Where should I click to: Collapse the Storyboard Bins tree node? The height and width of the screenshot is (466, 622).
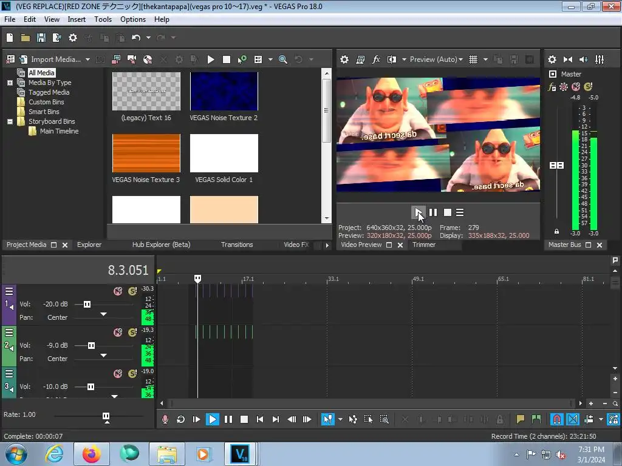click(10, 121)
